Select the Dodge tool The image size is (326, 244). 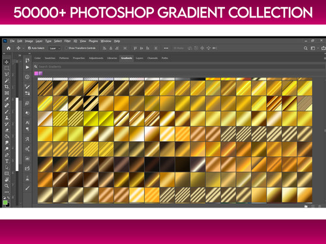(x=7, y=149)
